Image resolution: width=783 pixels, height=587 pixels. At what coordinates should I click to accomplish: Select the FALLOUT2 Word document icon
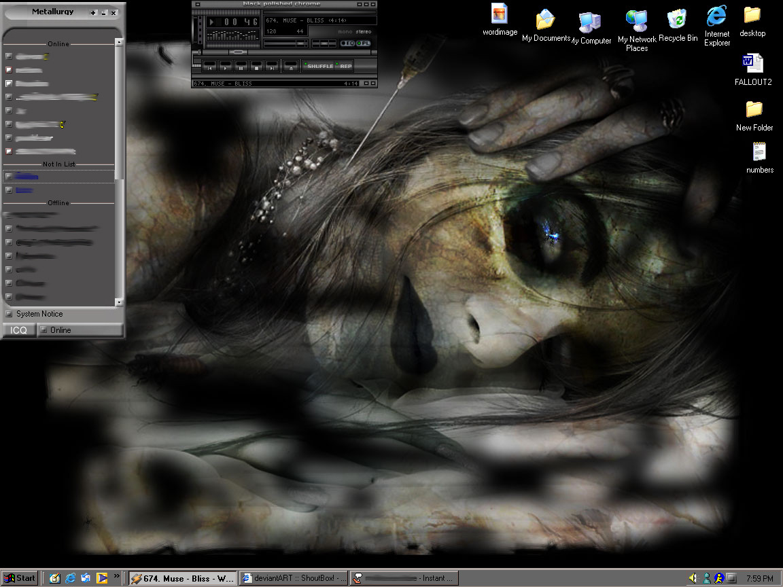pos(753,69)
